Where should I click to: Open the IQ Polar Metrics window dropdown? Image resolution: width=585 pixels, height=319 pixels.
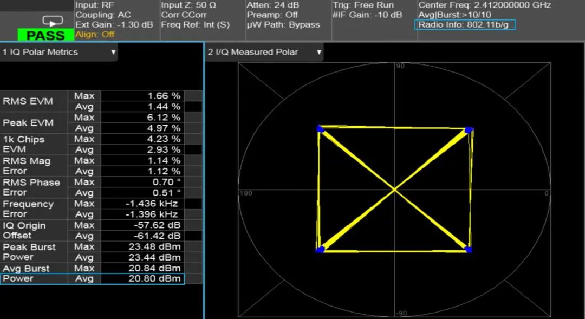113,53
